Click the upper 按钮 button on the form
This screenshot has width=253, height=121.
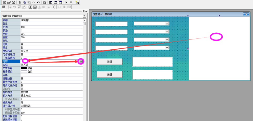110,62
